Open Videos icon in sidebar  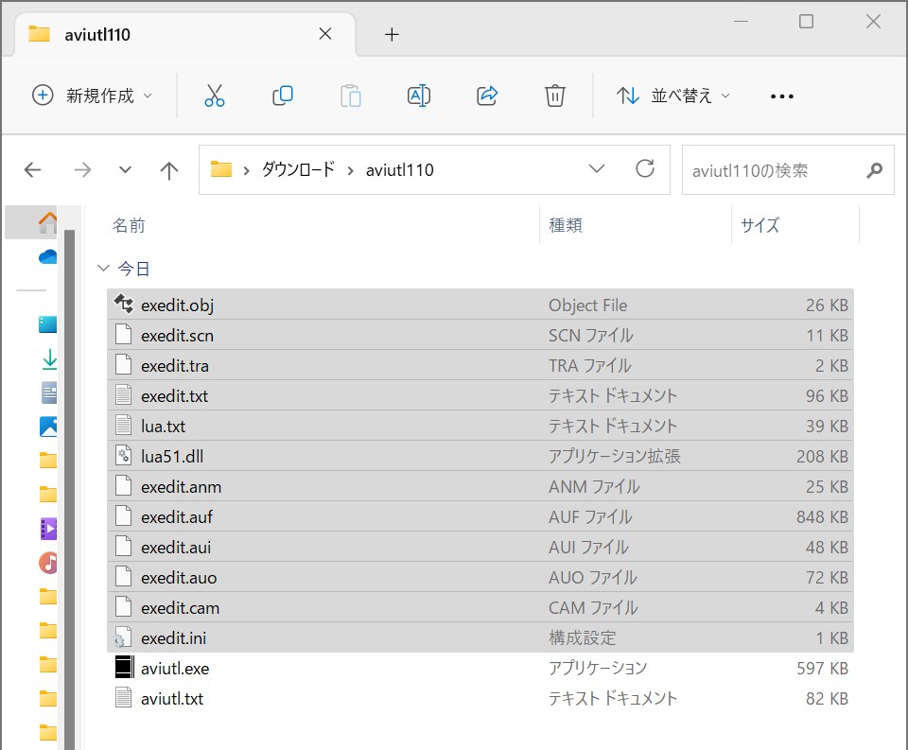tap(48, 529)
